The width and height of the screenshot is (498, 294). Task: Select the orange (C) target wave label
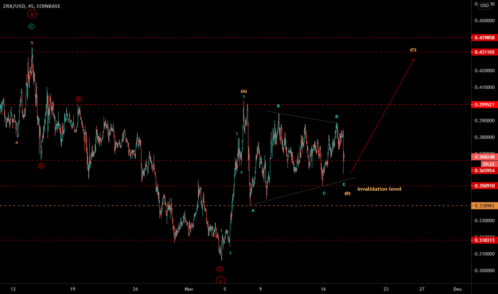(413, 50)
